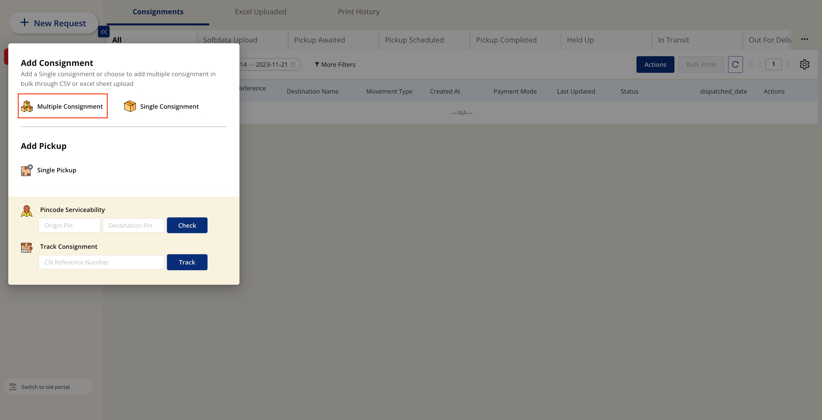Click the calendar icon in date range
The height and width of the screenshot is (420, 822).
tap(293, 65)
